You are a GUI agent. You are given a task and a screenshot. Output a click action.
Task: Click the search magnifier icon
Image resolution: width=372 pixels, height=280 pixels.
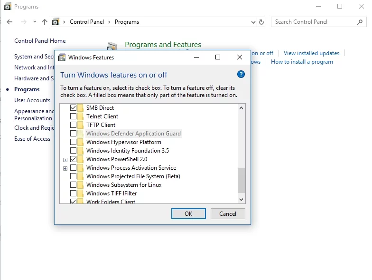pos(360,22)
